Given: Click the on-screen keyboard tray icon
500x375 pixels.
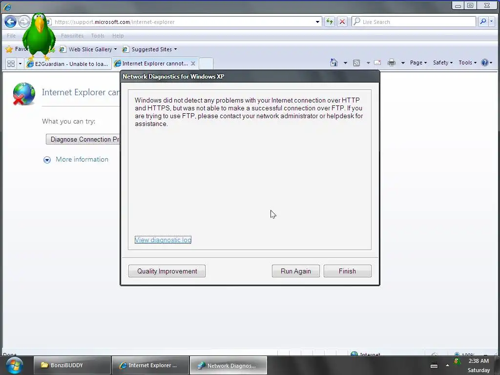Looking at the screenshot, I should click(x=434, y=365).
